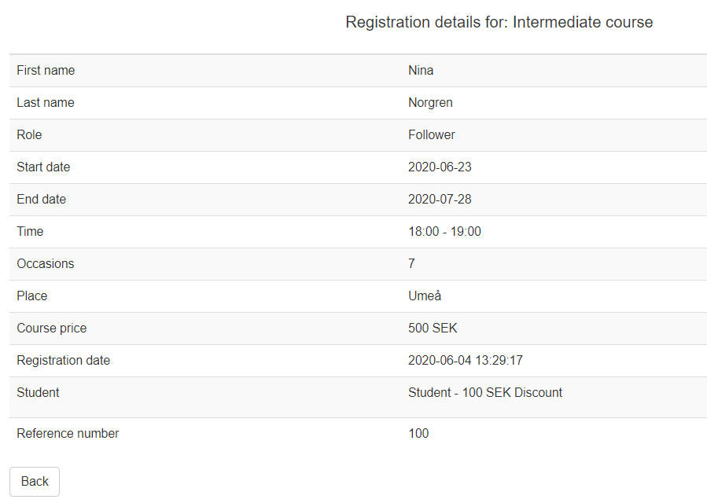
Task: Select the registration date timestamp value
Action: click(466, 361)
